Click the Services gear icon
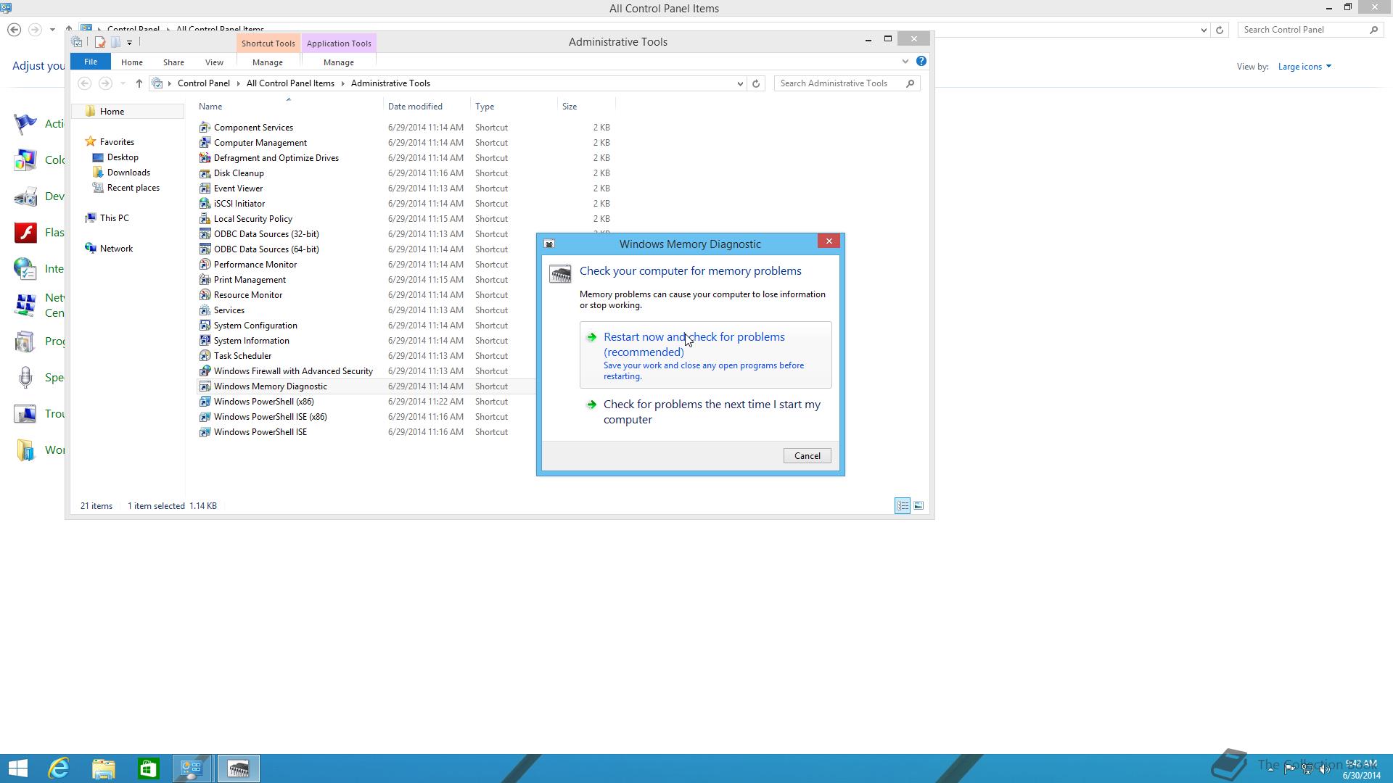1393x783 pixels. pyautogui.click(x=205, y=310)
